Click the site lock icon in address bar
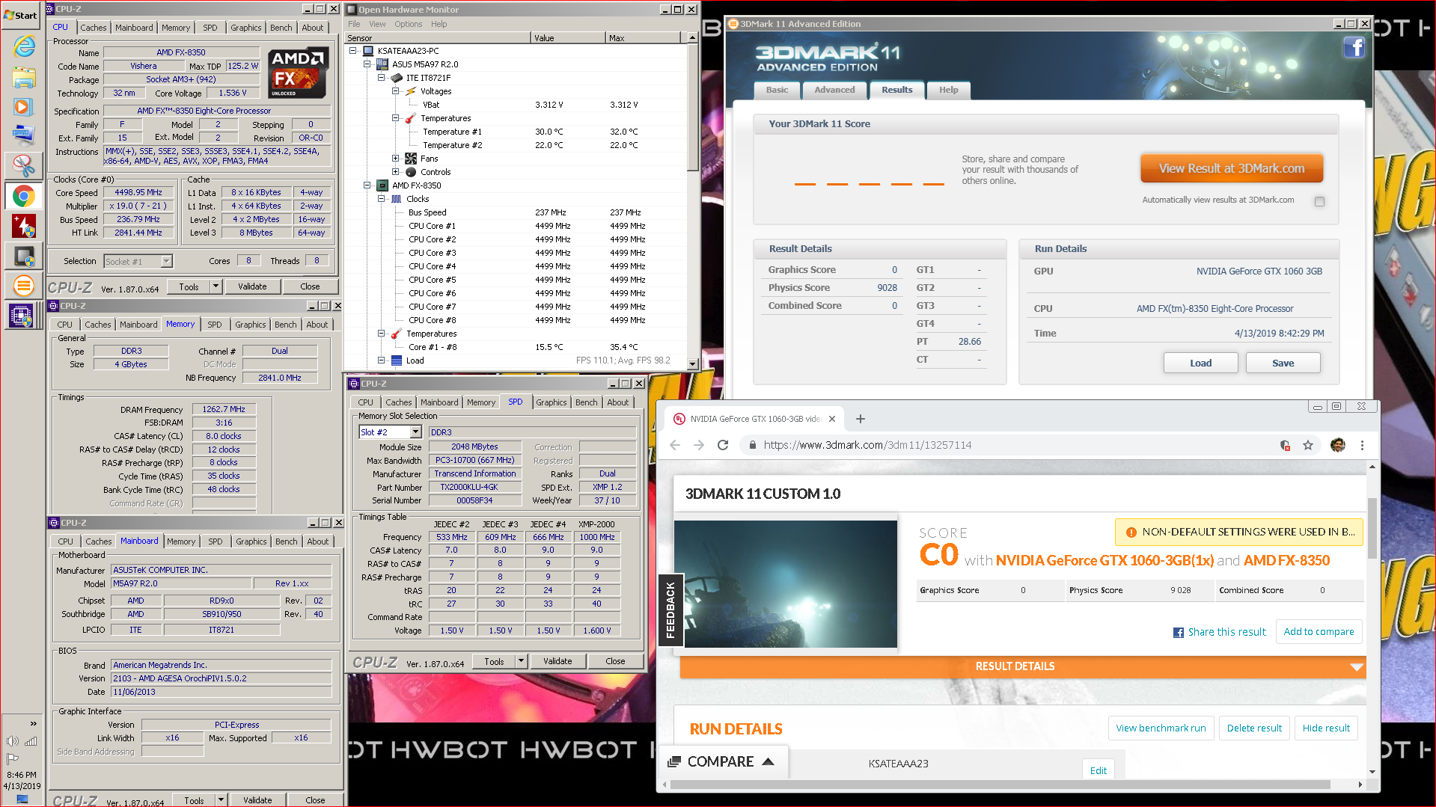1436x807 pixels. point(752,445)
